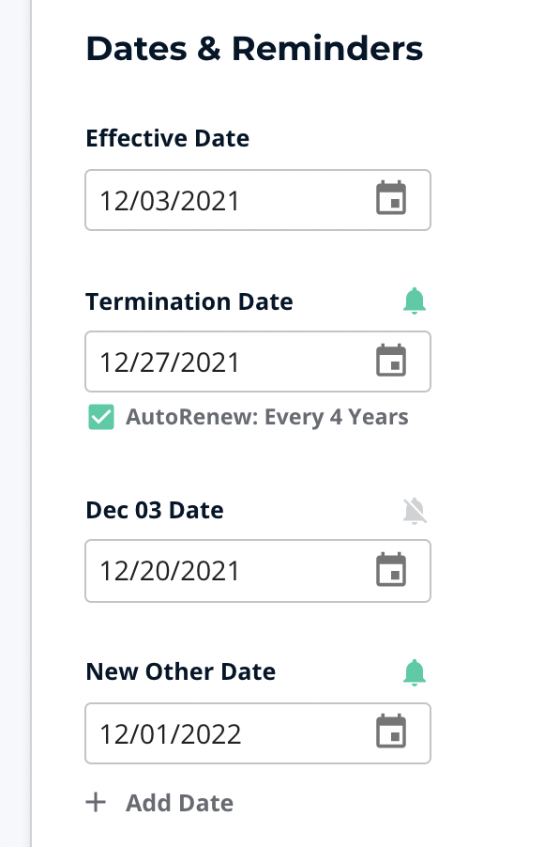
Task: Click the Termination Date field showing 12/27/2021
Action: click(x=258, y=362)
